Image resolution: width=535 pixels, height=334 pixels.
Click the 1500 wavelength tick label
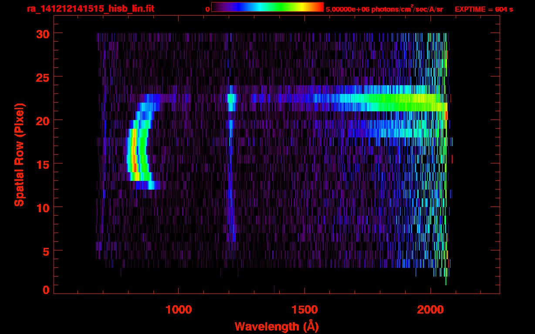[x=304, y=310]
